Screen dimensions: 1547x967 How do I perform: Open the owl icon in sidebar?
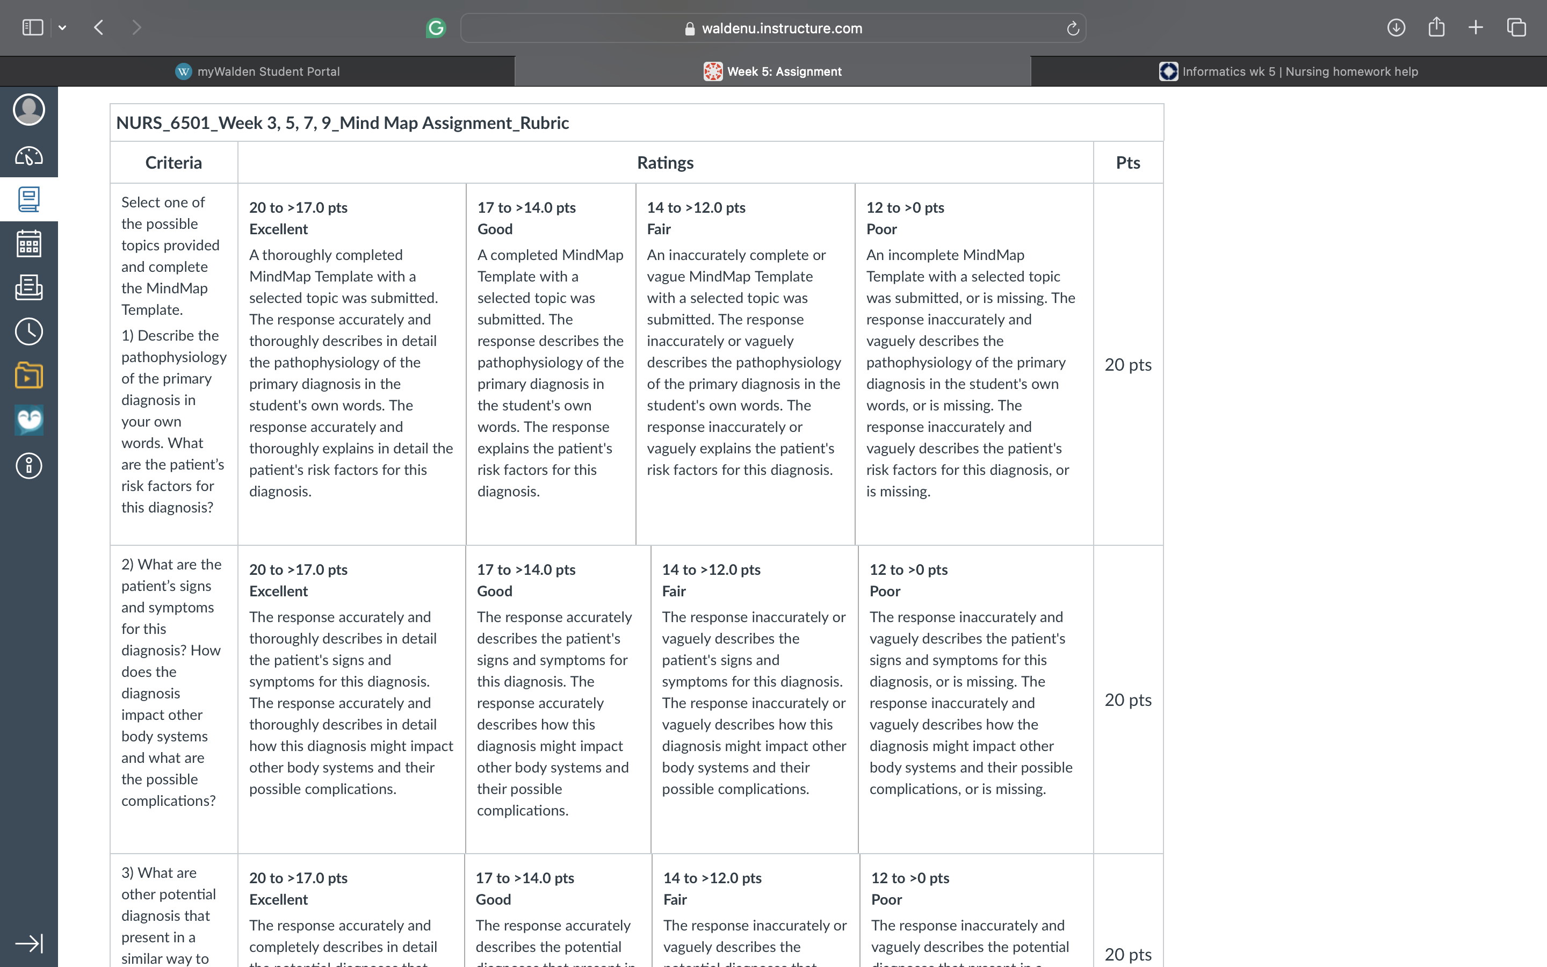click(29, 420)
